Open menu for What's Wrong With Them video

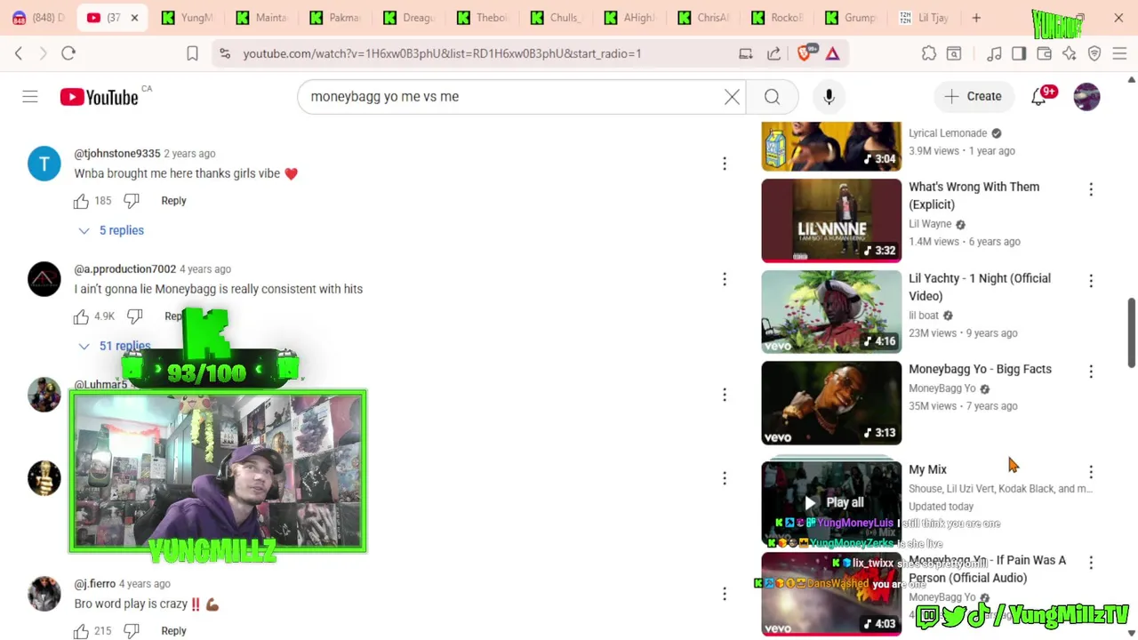(x=1091, y=189)
